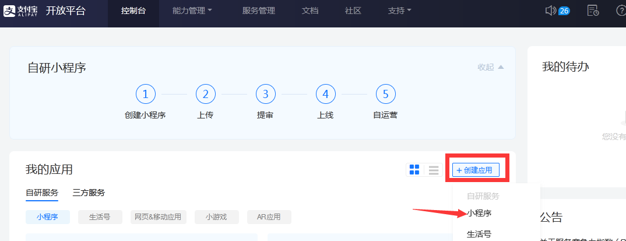
Task: Open the document list icon in header
Action: tap(593, 11)
